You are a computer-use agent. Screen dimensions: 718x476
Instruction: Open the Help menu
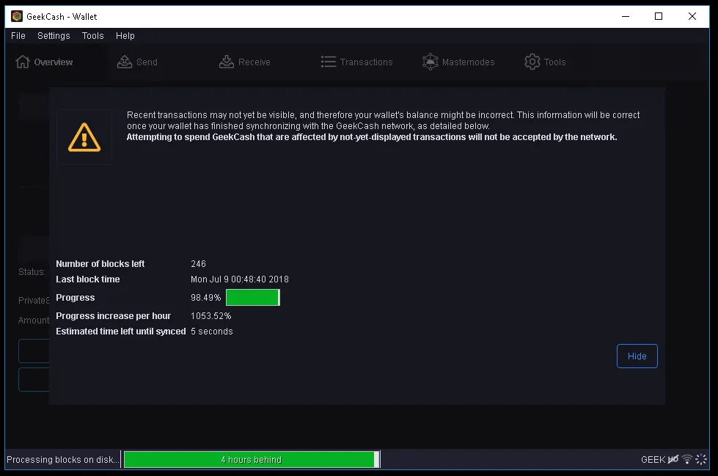(x=125, y=36)
